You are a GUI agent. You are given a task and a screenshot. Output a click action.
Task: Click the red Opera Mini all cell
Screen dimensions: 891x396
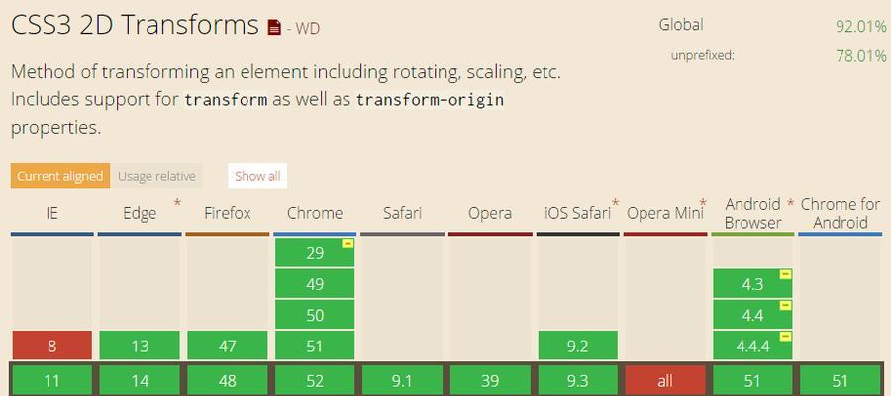click(x=665, y=381)
